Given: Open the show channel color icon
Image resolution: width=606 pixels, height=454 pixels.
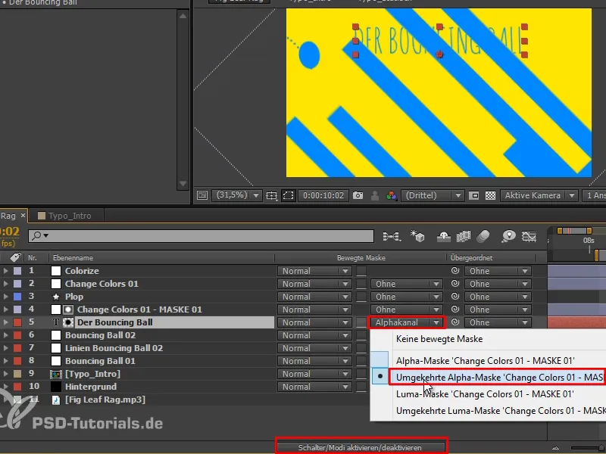Looking at the screenshot, I should 391,195.
